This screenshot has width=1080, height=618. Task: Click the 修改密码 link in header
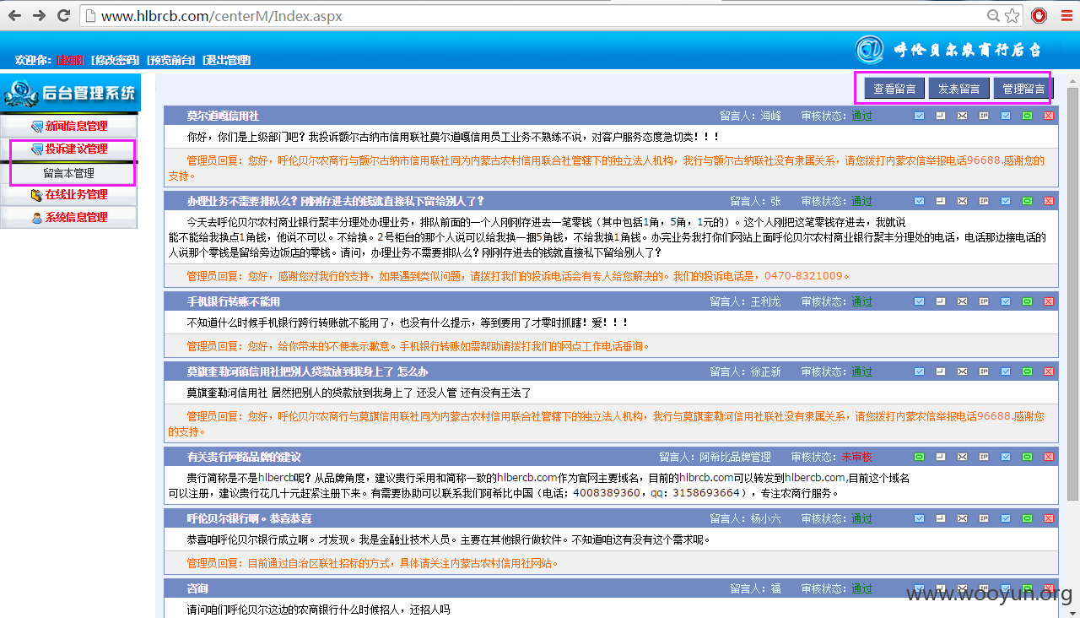116,60
